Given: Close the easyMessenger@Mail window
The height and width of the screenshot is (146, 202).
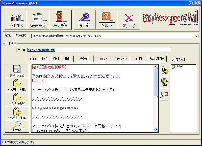Looking at the screenshot, I should pyautogui.click(x=199, y=3).
